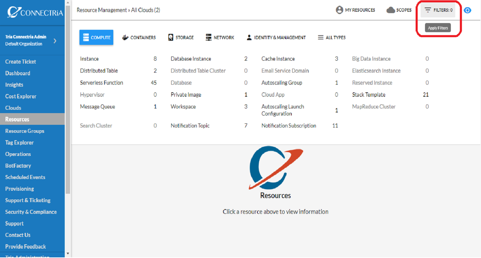Click the sidebar vertical scrollbar thumb
Image resolution: width=481 pixels, height=258 pixels.
(68, 100)
